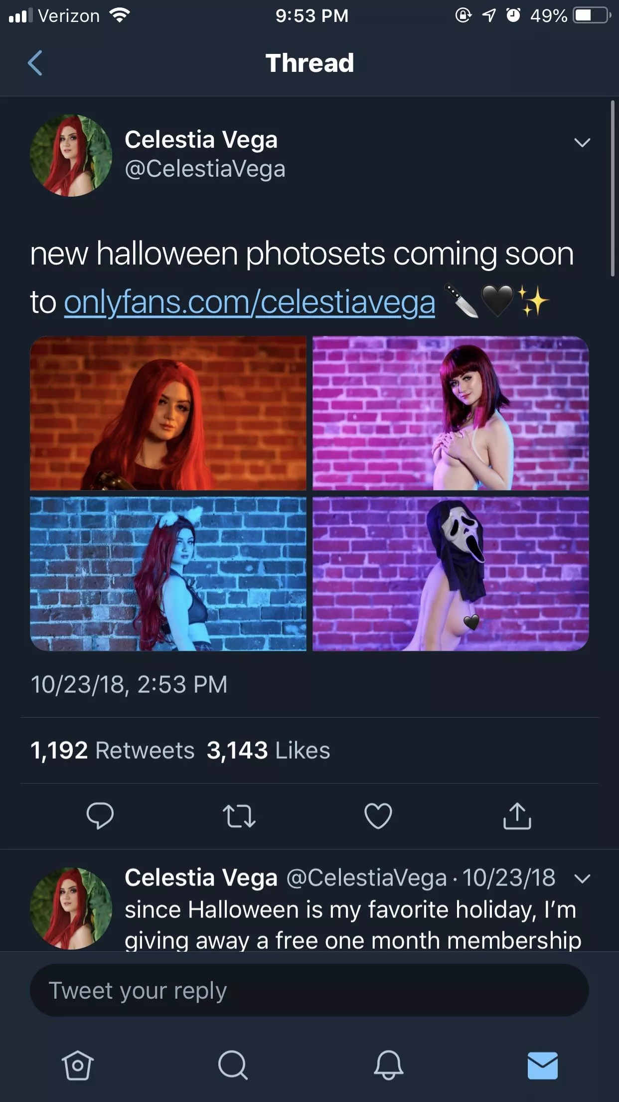The image size is (619, 1102).
Task: Reply to the tweet with comment icon
Action: [100, 816]
